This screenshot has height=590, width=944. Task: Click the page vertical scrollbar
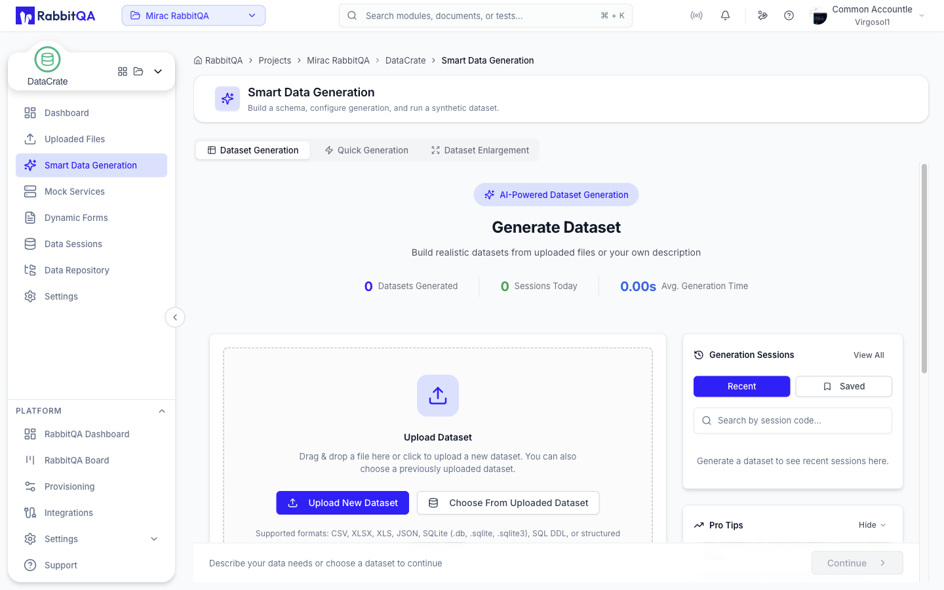[x=924, y=269]
